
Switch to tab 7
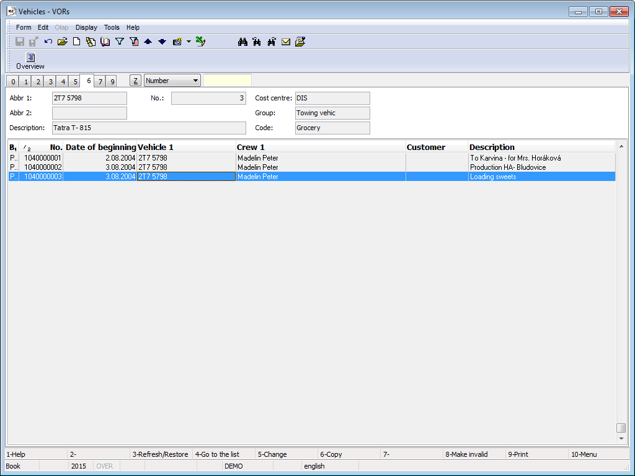click(x=100, y=81)
